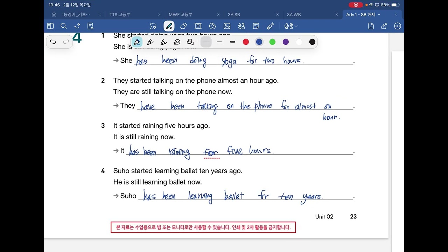Open the home library icon
Screen dimensions: 448x252
[x=54, y=15]
